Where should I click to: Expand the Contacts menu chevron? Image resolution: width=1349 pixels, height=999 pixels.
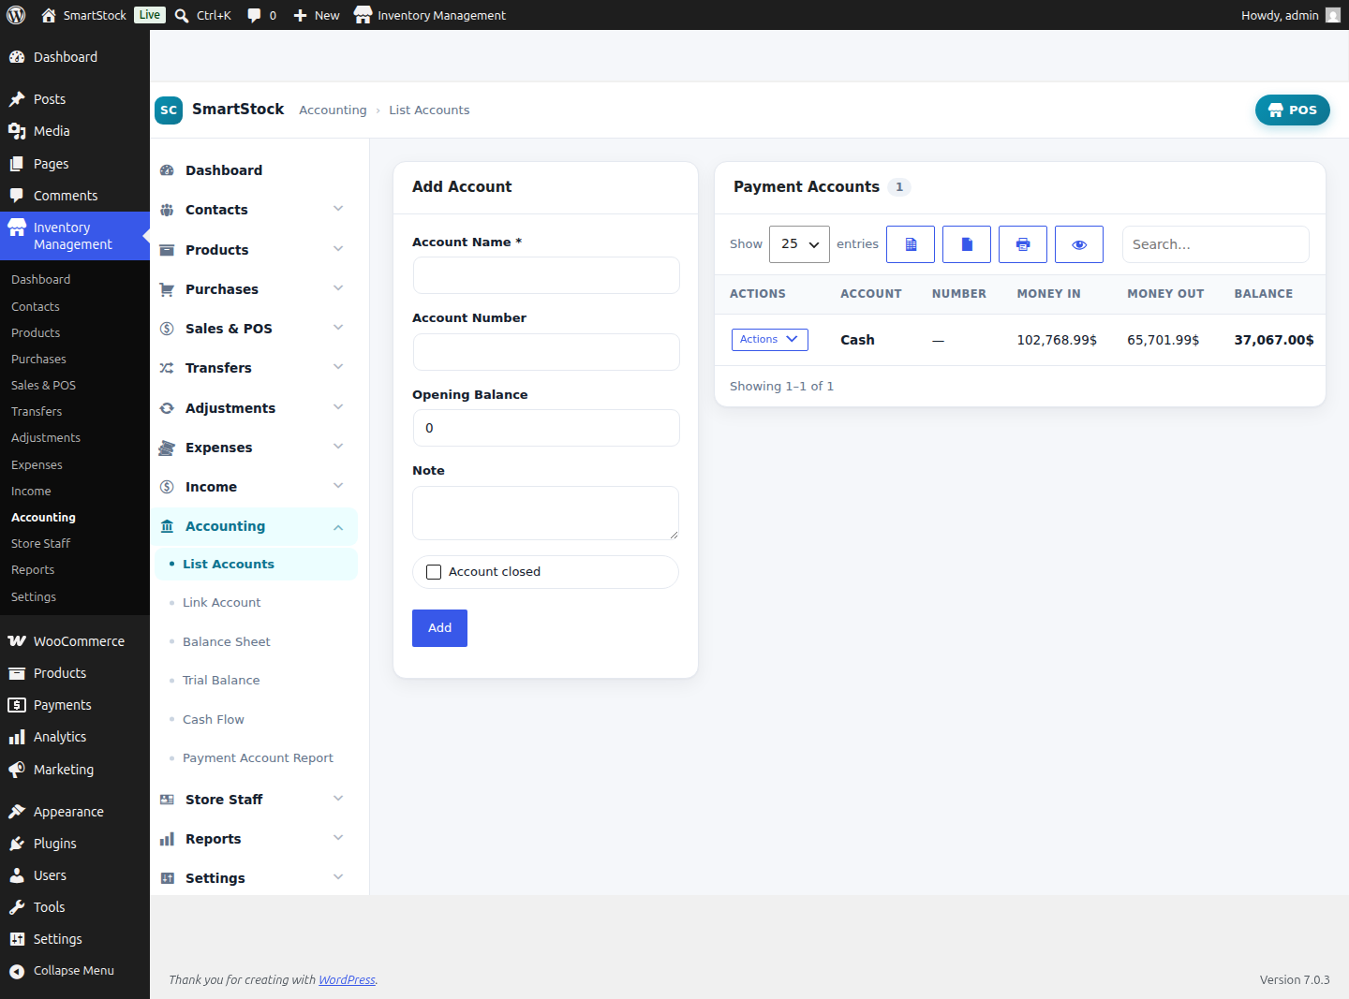coord(338,209)
